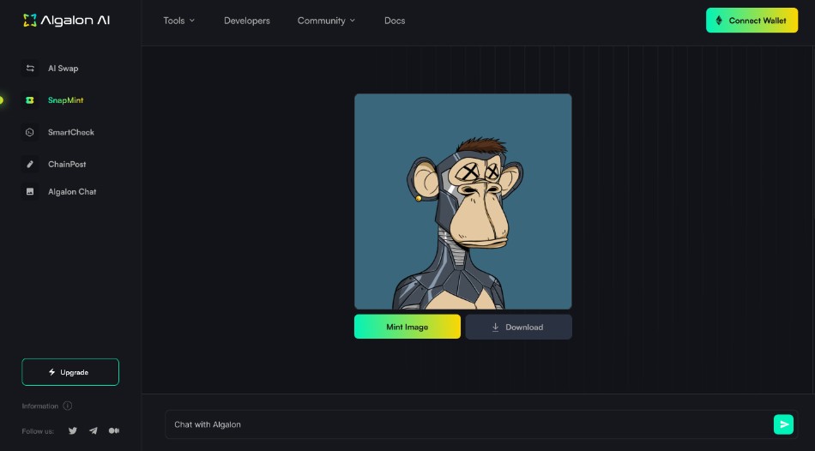Open SmartCheck via its hexagon icon
Viewport: 815px width, 451px height.
(x=30, y=132)
